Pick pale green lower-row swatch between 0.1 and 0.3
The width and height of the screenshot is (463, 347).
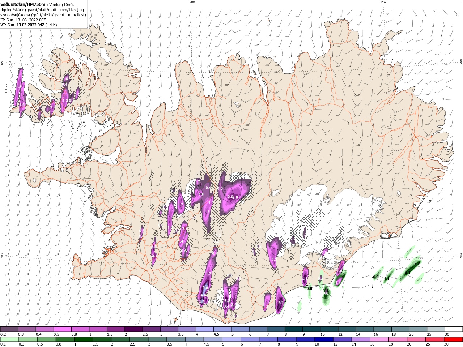tap(9, 339)
